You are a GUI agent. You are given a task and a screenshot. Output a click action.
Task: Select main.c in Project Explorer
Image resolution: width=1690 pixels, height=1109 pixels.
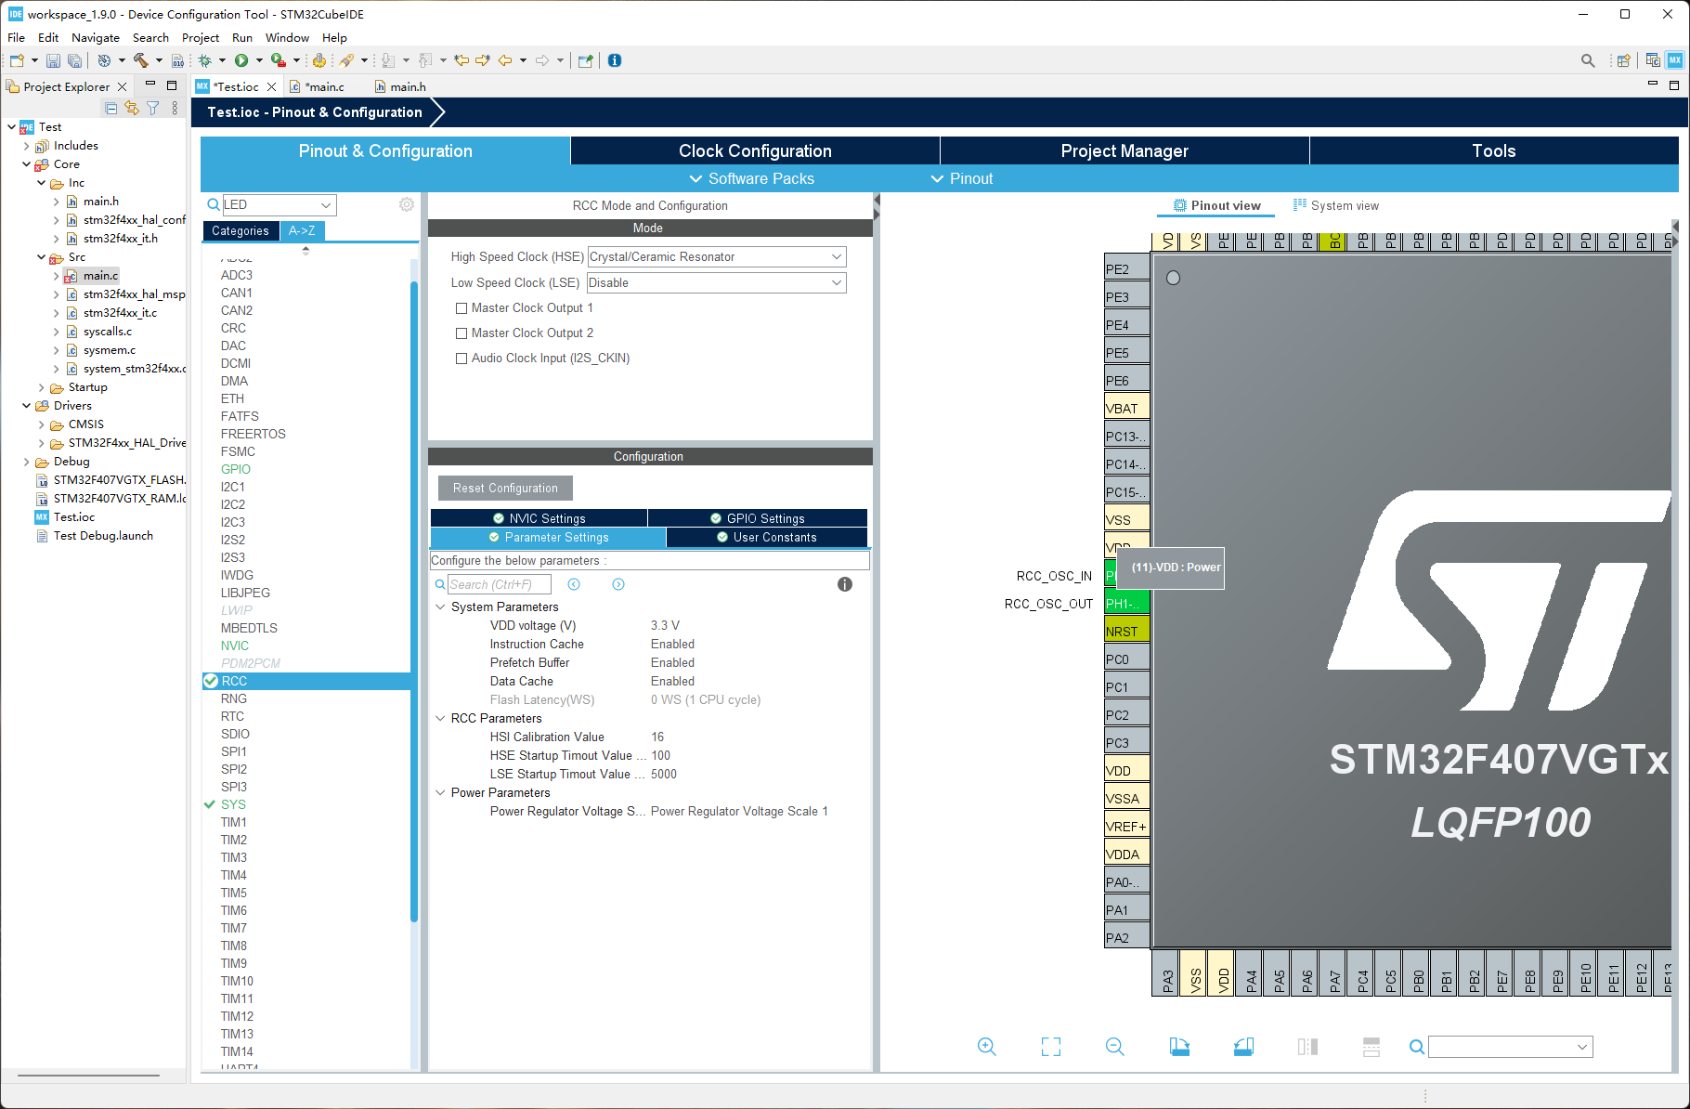[100, 276]
